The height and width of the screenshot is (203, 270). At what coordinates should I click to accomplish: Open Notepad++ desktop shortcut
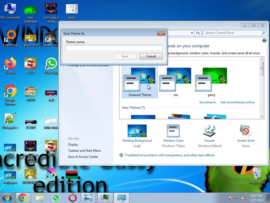pyautogui.click(x=10, y=121)
